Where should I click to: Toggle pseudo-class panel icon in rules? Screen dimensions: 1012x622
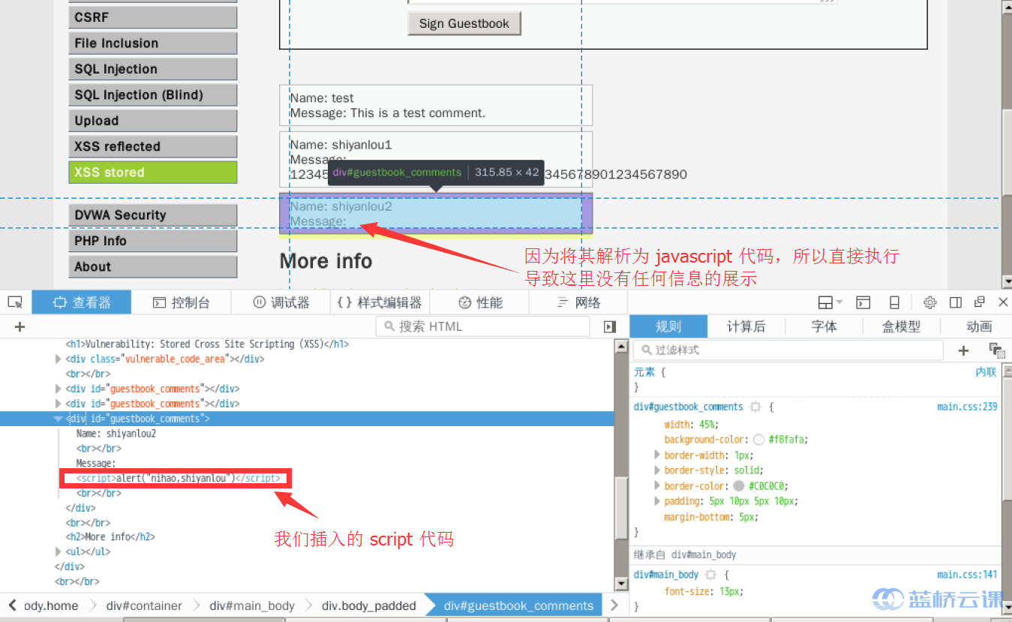coord(996,350)
